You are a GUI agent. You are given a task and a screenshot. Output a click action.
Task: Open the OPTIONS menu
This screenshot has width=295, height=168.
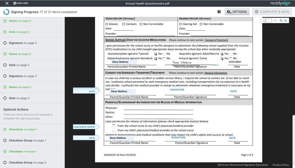pyautogui.click(x=237, y=12)
